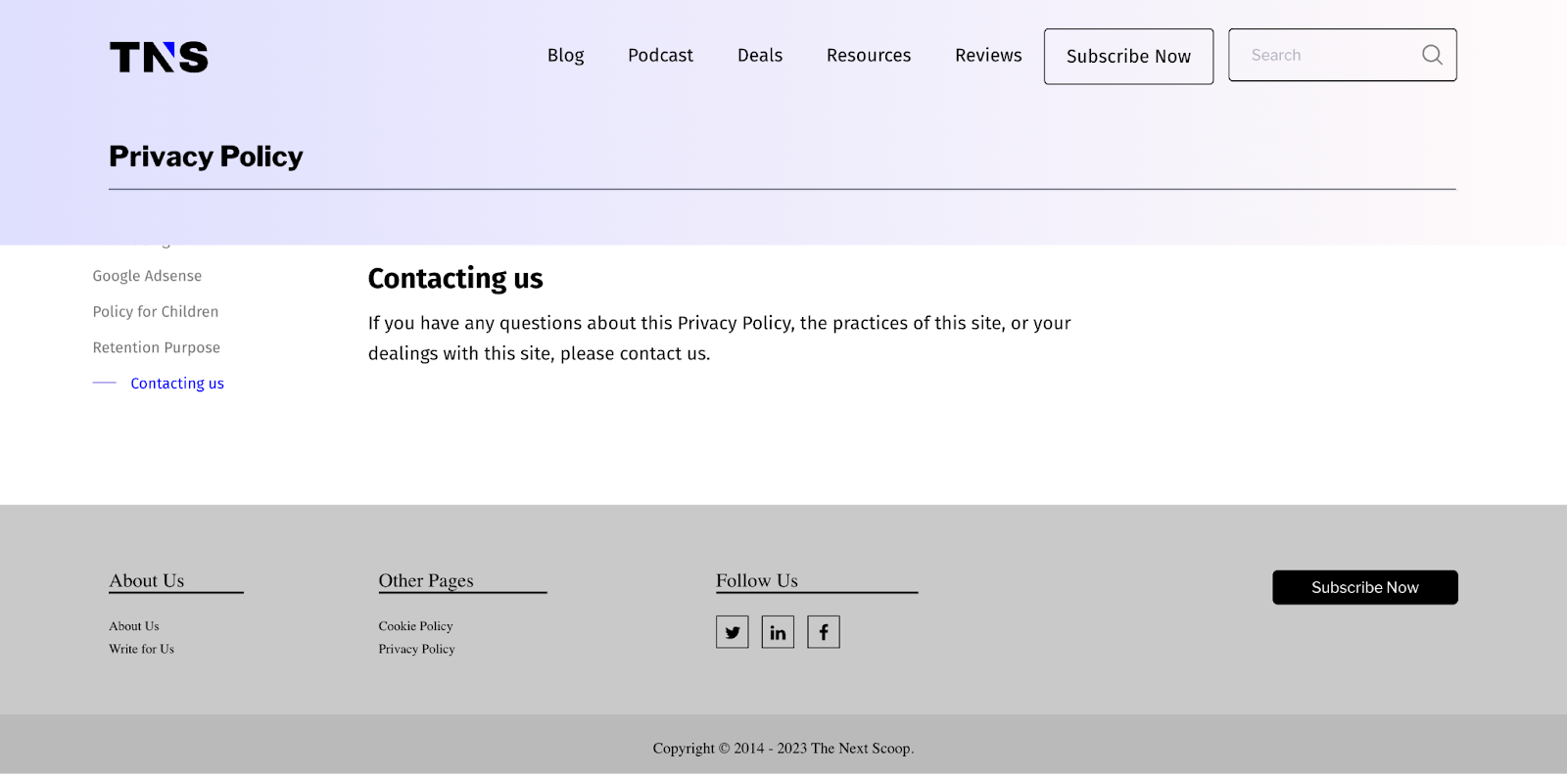Open the Blog menu item
1567x774 pixels.
click(x=565, y=56)
